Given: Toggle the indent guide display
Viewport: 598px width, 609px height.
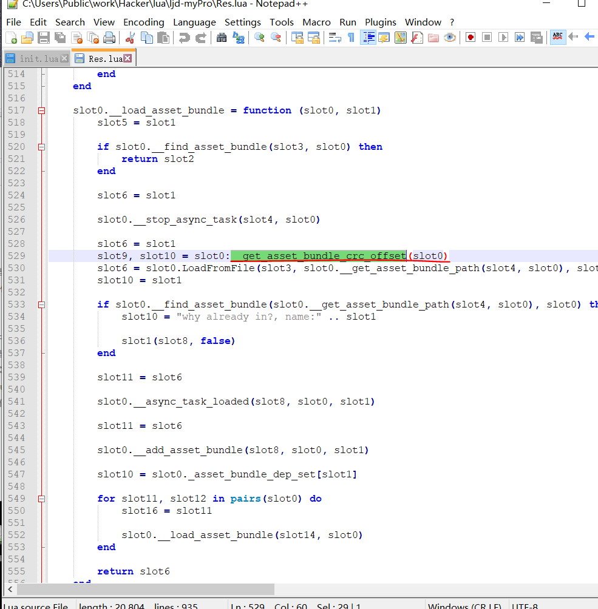Looking at the screenshot, I should coord(368,38).
